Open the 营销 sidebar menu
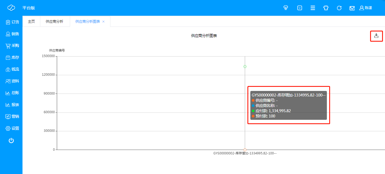This screenshot has width=385, height=174. [x=12, y=116]
